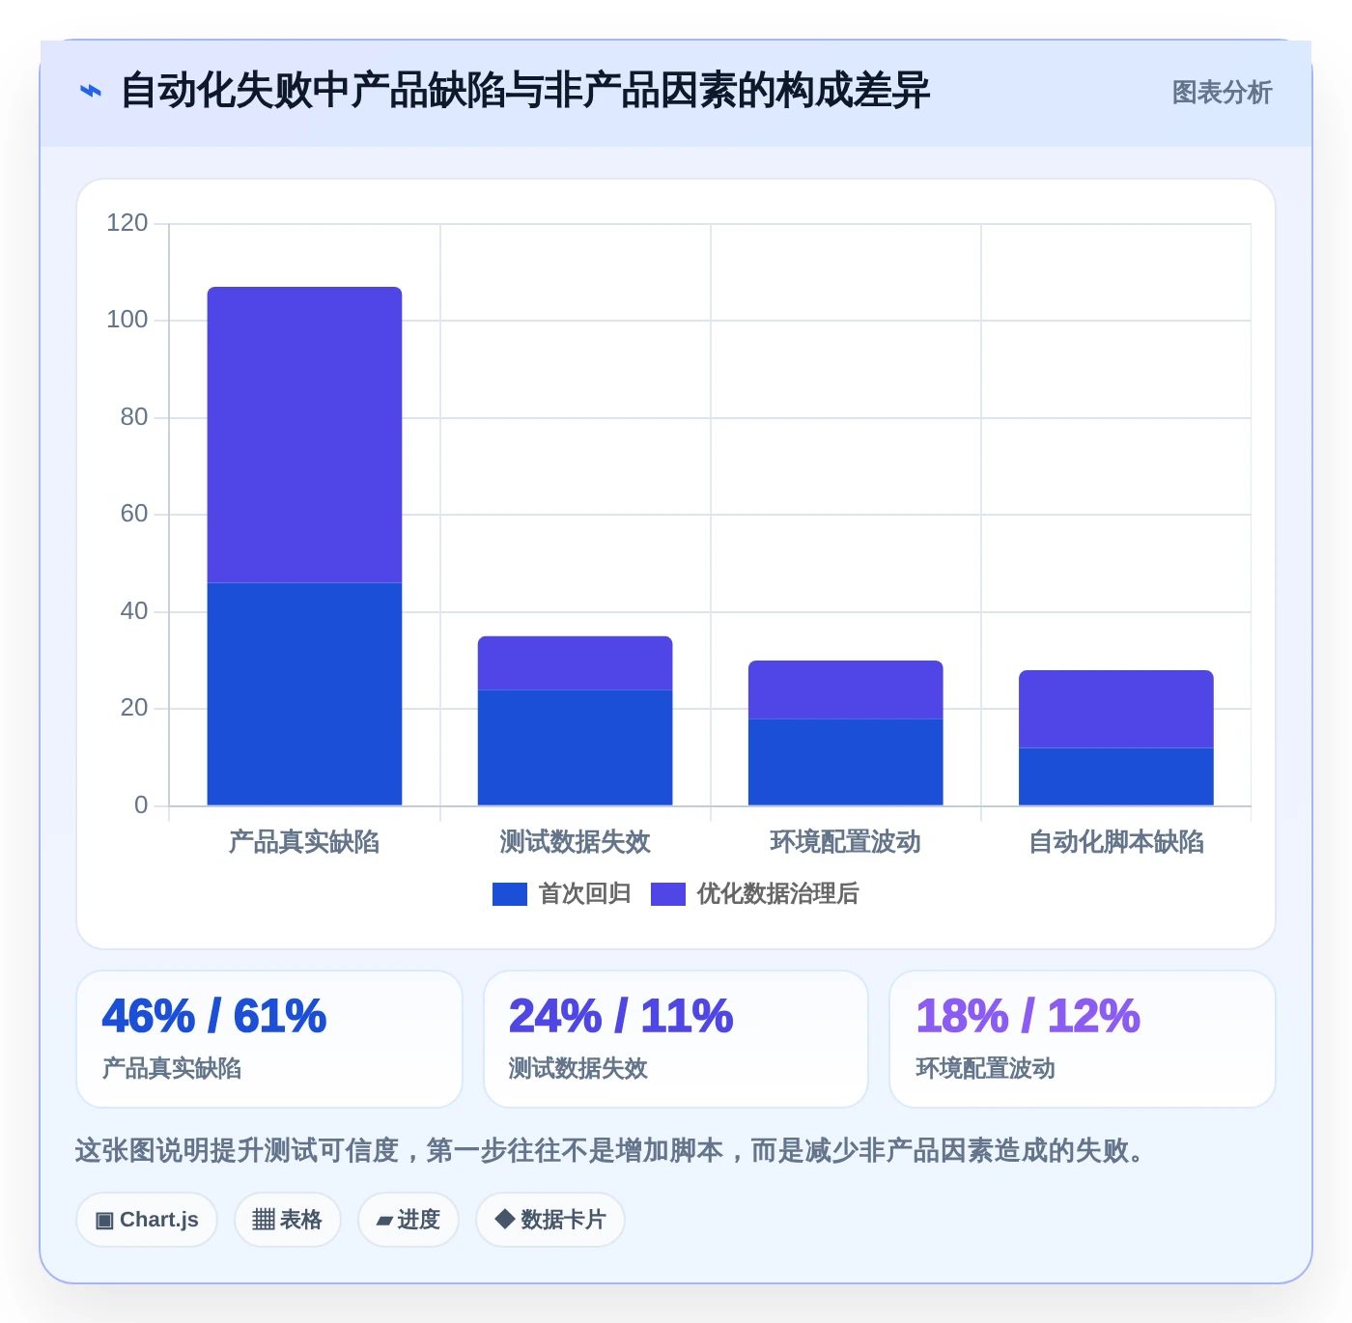Open the 46% / 61% 产品真实缺陷 card
Image resolution: width=1352 pixels, height=1323 pixels.
click(269, 1039)
